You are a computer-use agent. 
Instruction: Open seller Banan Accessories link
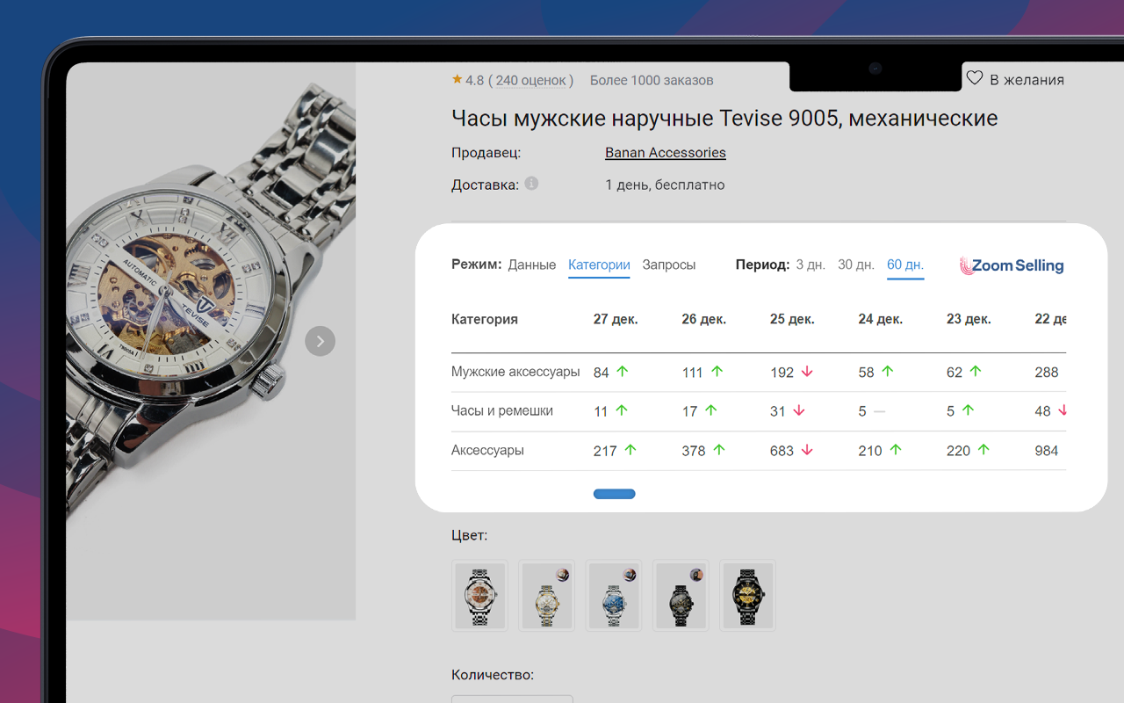[666, 153]
